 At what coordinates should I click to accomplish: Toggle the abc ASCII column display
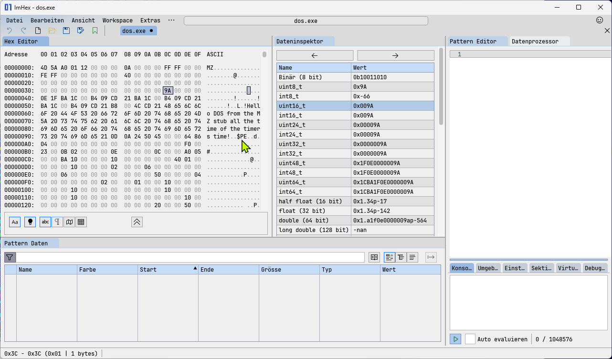[x=45, y=222]
